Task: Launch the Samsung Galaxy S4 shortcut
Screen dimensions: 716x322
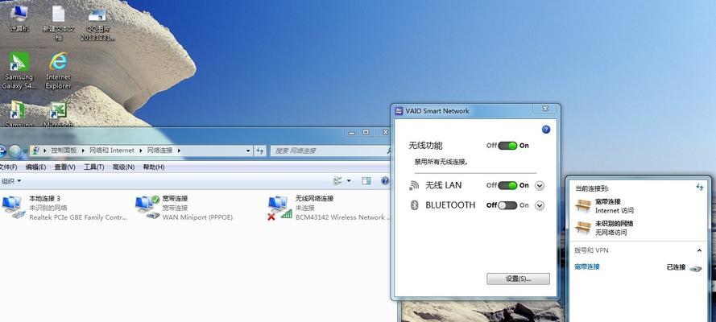Action: tap(19, 71)
